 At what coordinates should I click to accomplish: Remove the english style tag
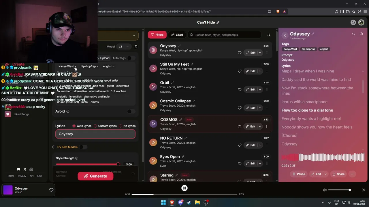[x=114, y=66]
